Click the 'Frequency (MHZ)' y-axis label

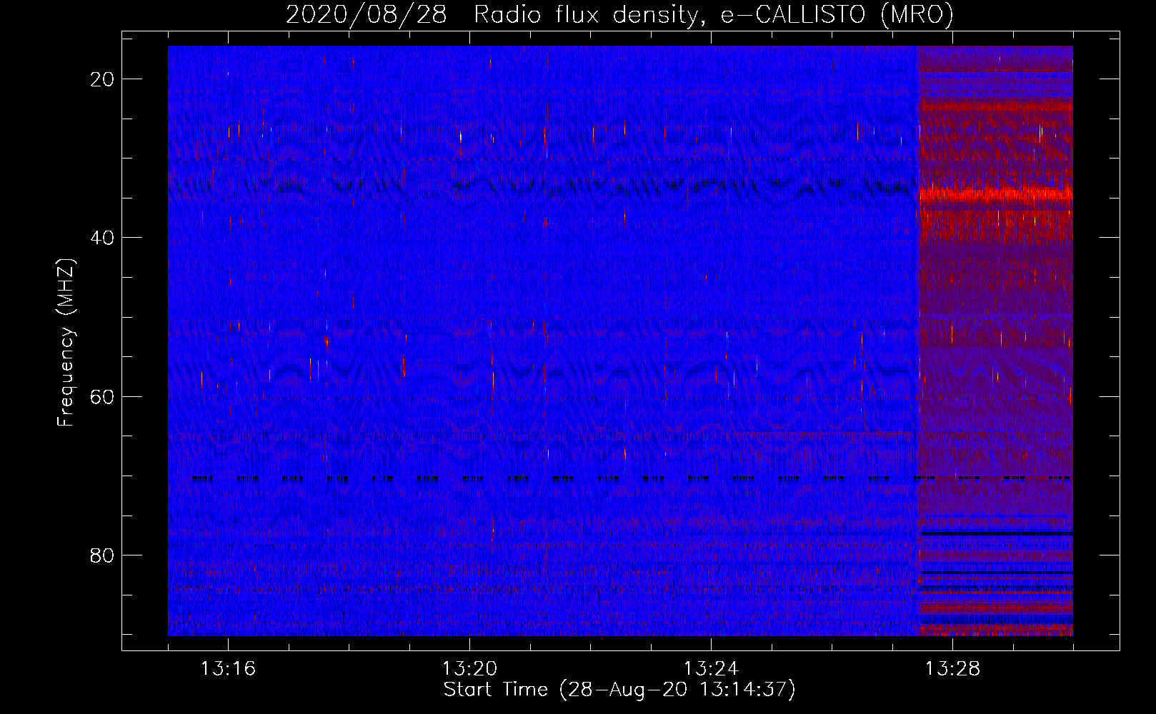(66, 343)
